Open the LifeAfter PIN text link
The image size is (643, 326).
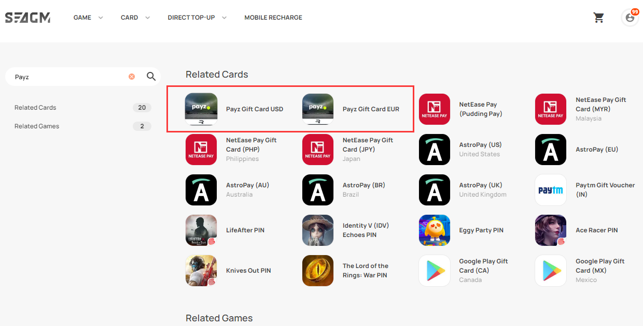point(245,230)
